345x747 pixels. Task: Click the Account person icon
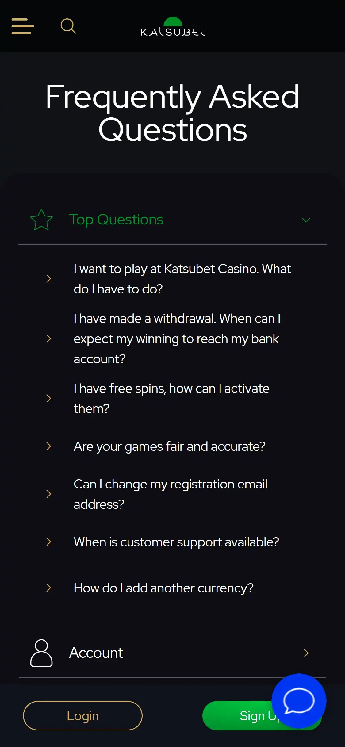(41, 653)
